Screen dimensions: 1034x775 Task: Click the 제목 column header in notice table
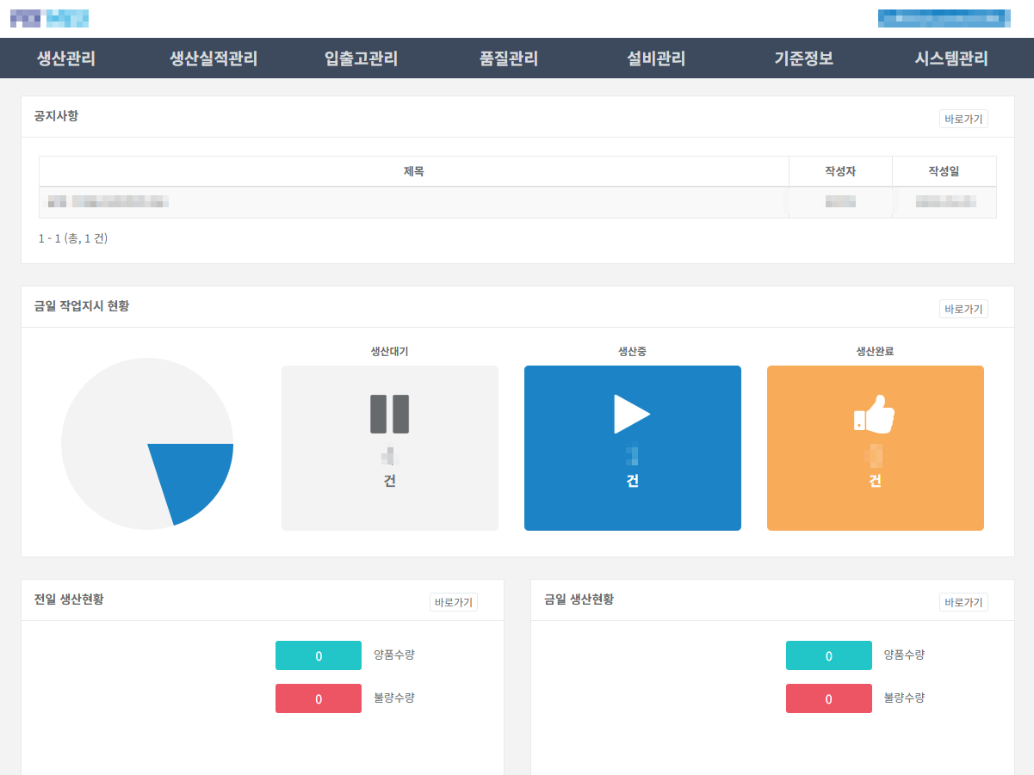[x=413, y=171]
